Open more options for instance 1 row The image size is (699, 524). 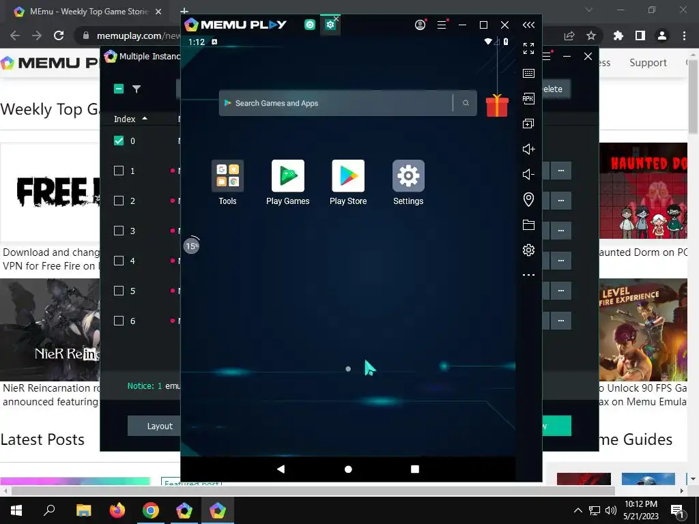point(561,171)
